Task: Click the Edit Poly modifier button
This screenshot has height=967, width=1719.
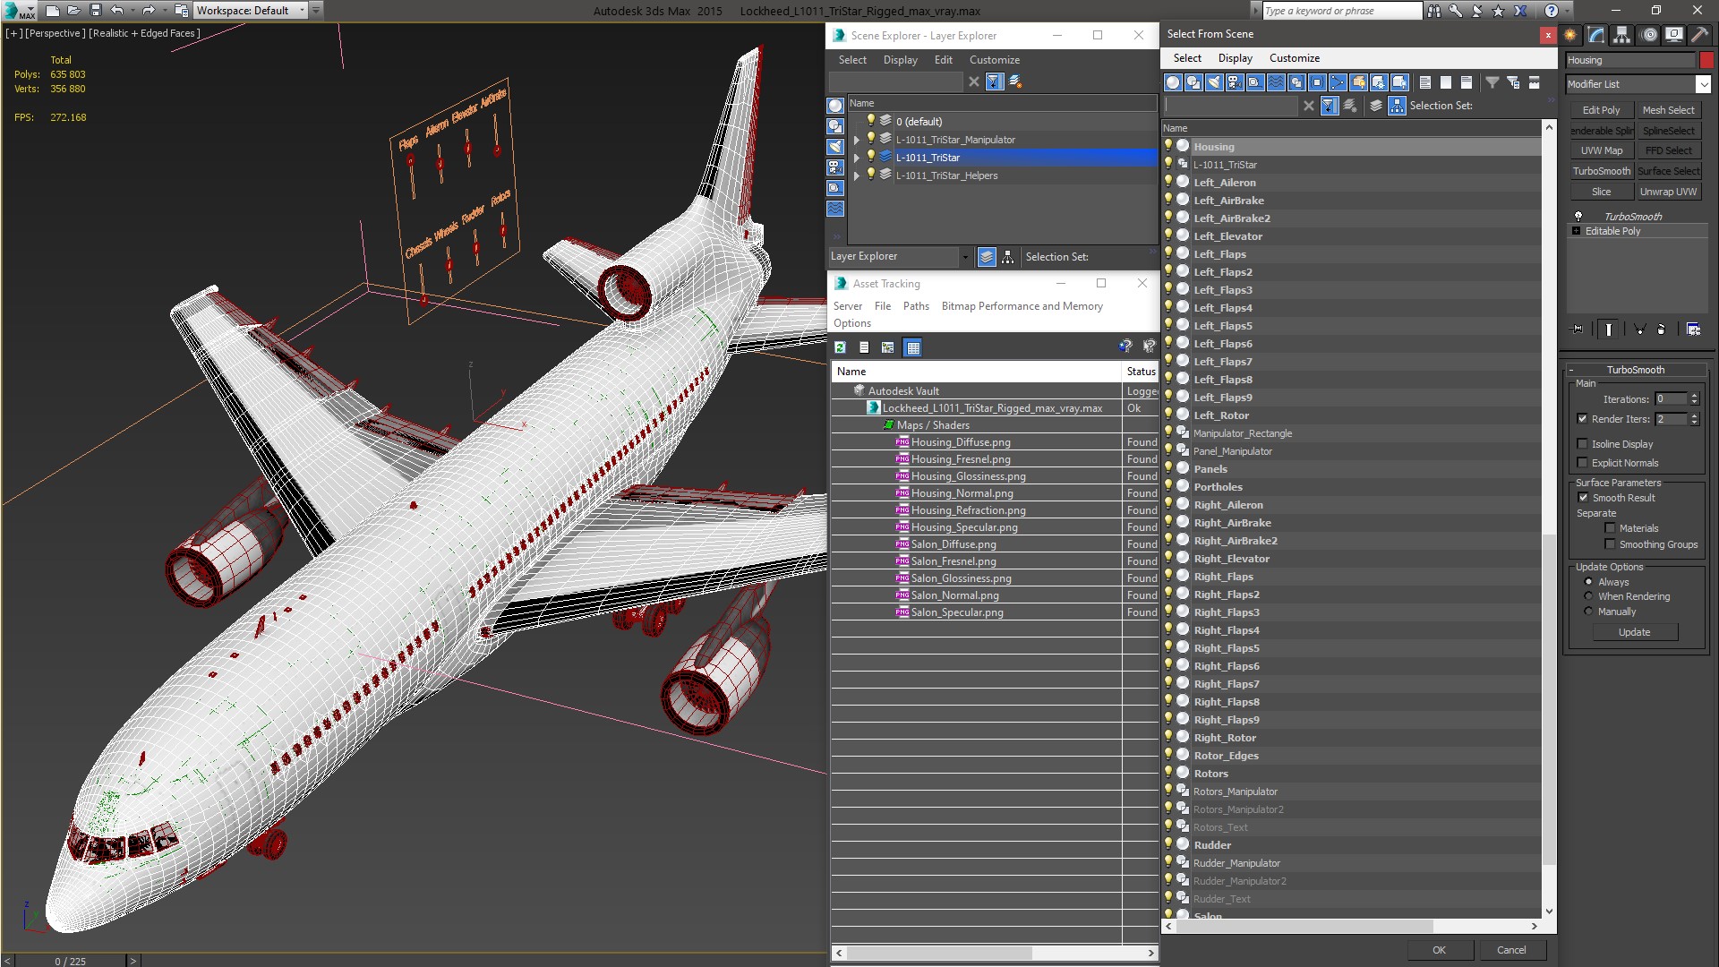Action: pyautogui.click(x=1601, y=110)
